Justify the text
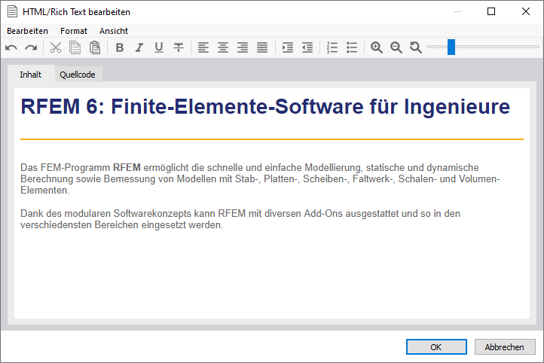Screen dimensions: 544x363 262,47
